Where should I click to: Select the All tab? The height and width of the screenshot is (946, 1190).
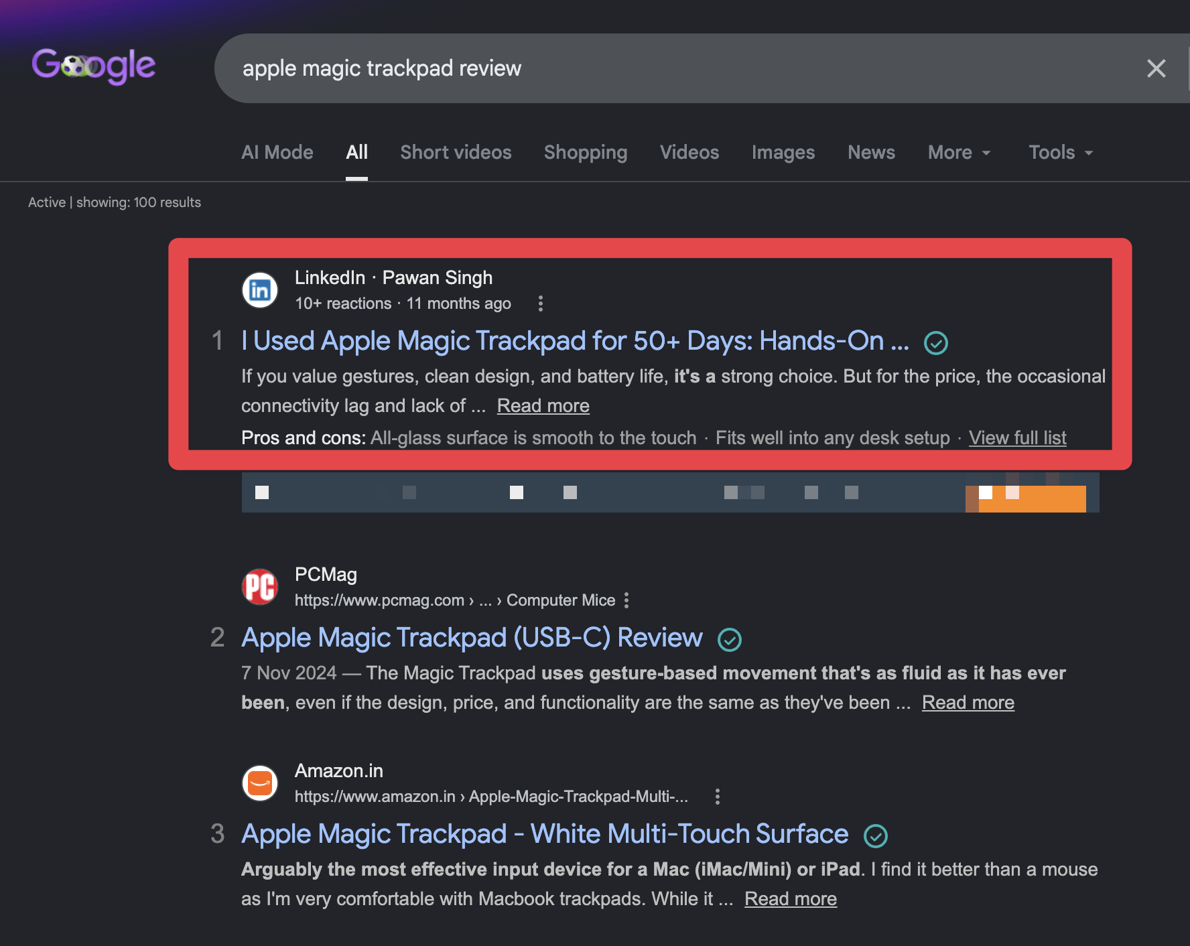click(356, 153)
